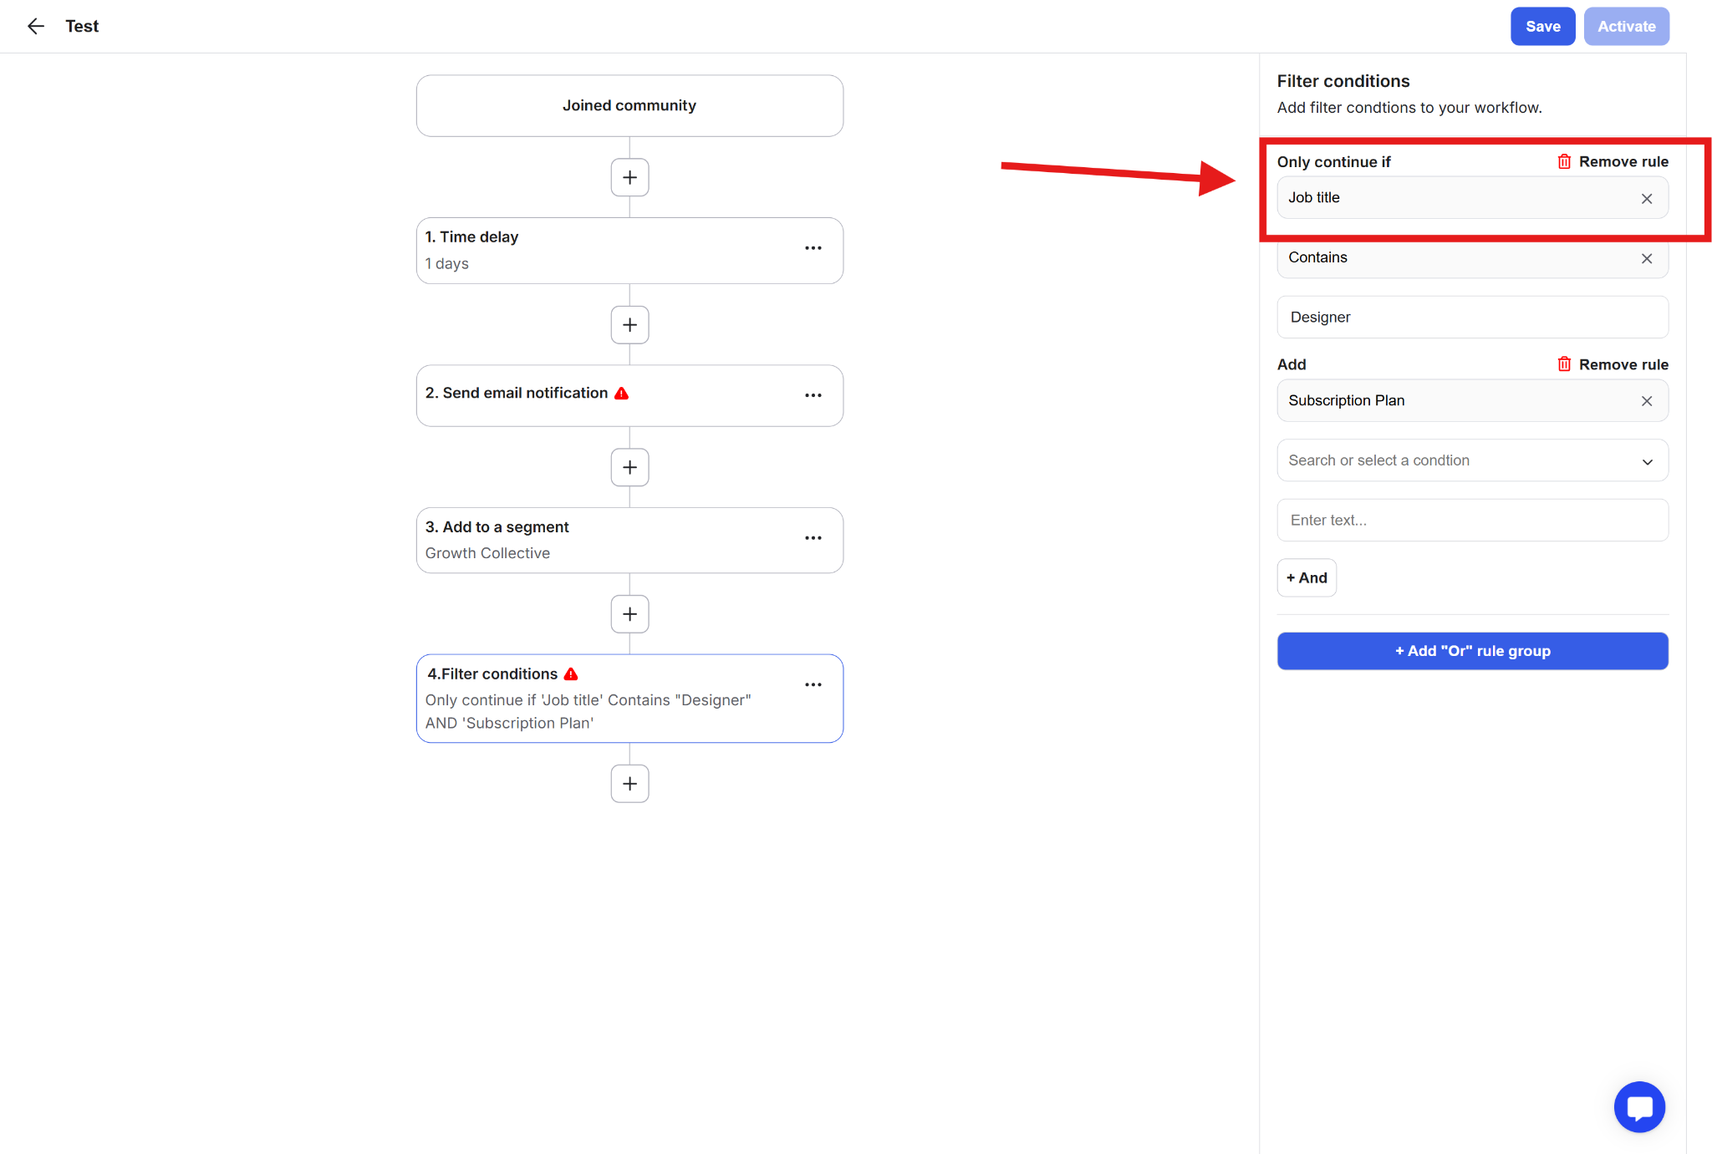The image size is (1712, 1154).
Task: Save the workflow
Action: (1541, 27)
